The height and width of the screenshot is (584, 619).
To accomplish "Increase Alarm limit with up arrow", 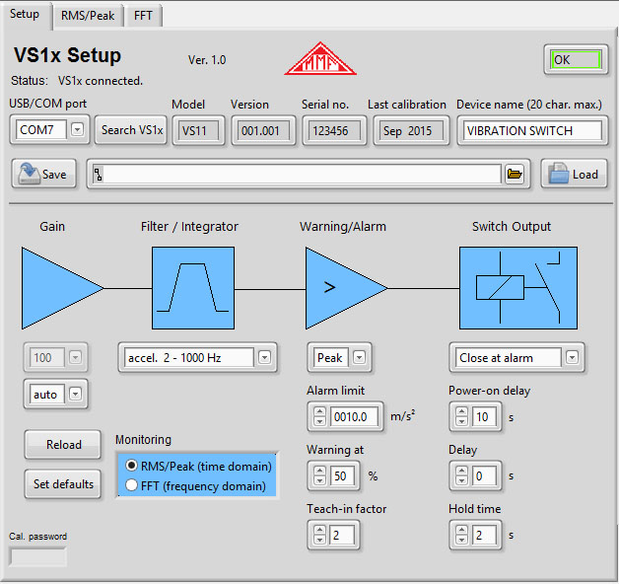I will [319, 411].
